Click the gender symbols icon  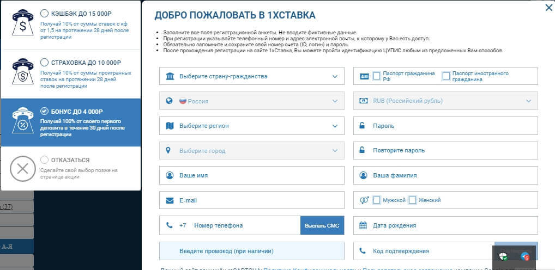(x=364, y=200)
